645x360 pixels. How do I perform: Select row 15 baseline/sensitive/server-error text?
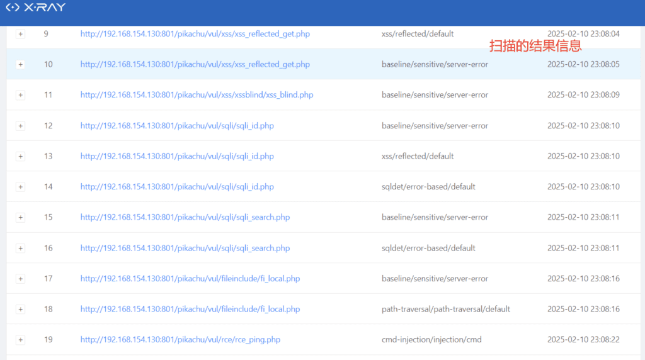pyautogui.click(x=435, y=217)
